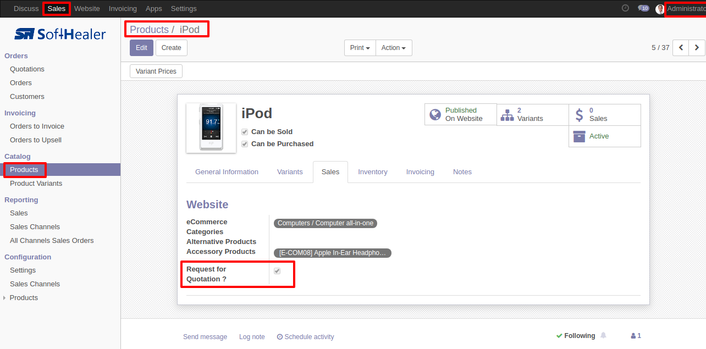Click the SoftHealer logo
Viewport: 706px width, 349px height.
click(x=60, y=34)
